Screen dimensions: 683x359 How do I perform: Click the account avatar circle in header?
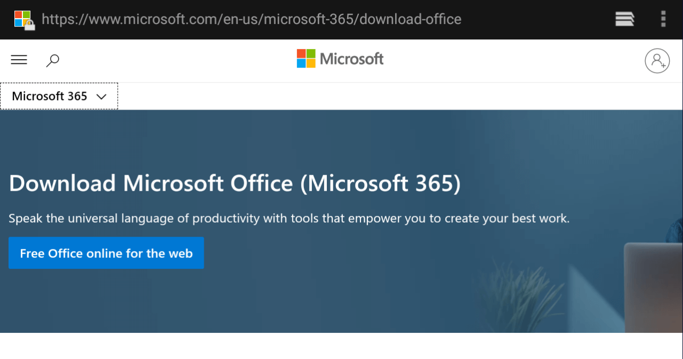tap(657, 61)
